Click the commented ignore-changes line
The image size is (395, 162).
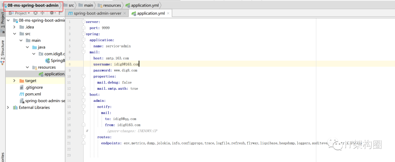click(132, 131)
